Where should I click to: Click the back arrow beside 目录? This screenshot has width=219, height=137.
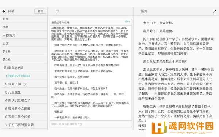coord(4,11)
